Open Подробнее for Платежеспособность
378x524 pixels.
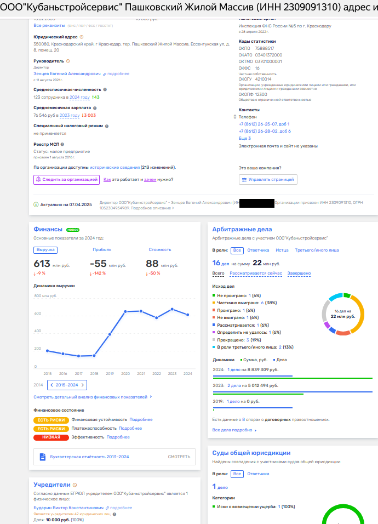130,429
